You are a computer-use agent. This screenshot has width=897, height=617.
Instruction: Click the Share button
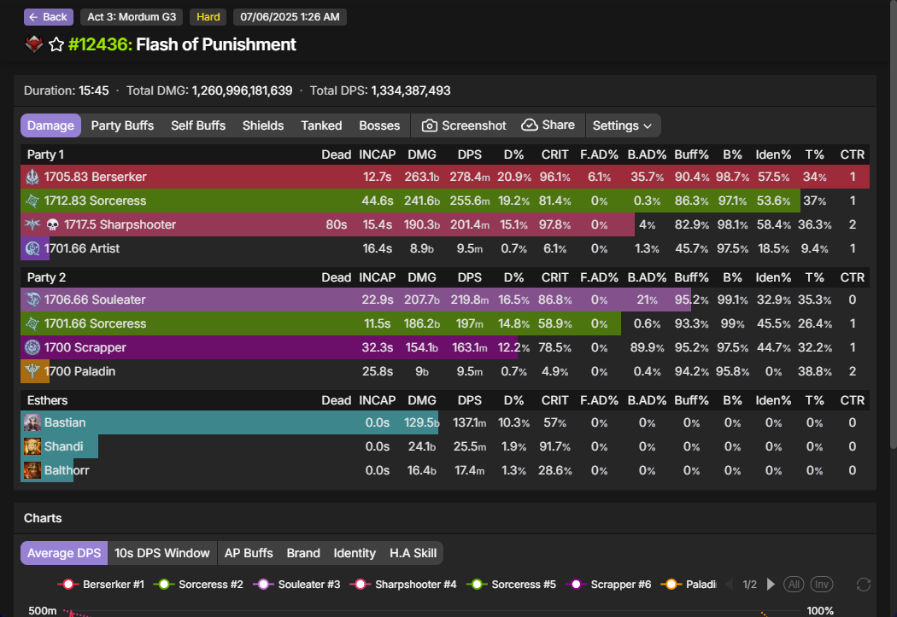tap(548, 125)
